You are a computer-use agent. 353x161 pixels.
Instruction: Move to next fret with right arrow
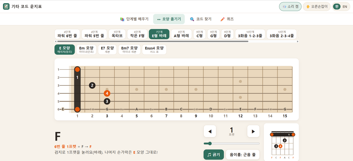253,131
